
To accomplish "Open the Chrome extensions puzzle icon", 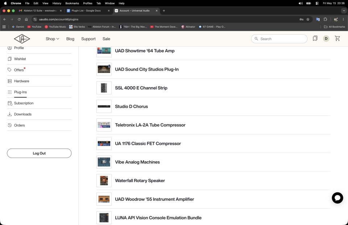I will click(325, 19).
